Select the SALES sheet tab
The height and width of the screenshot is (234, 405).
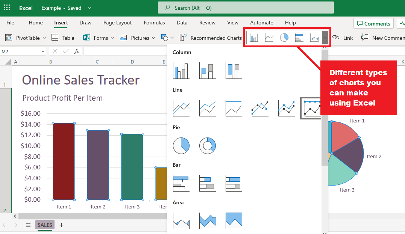[x=45, y=225]
